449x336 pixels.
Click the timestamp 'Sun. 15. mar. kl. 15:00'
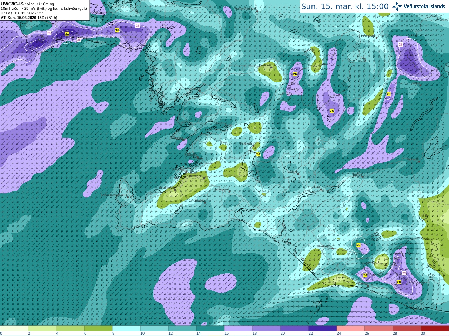[x=345, y=6]
